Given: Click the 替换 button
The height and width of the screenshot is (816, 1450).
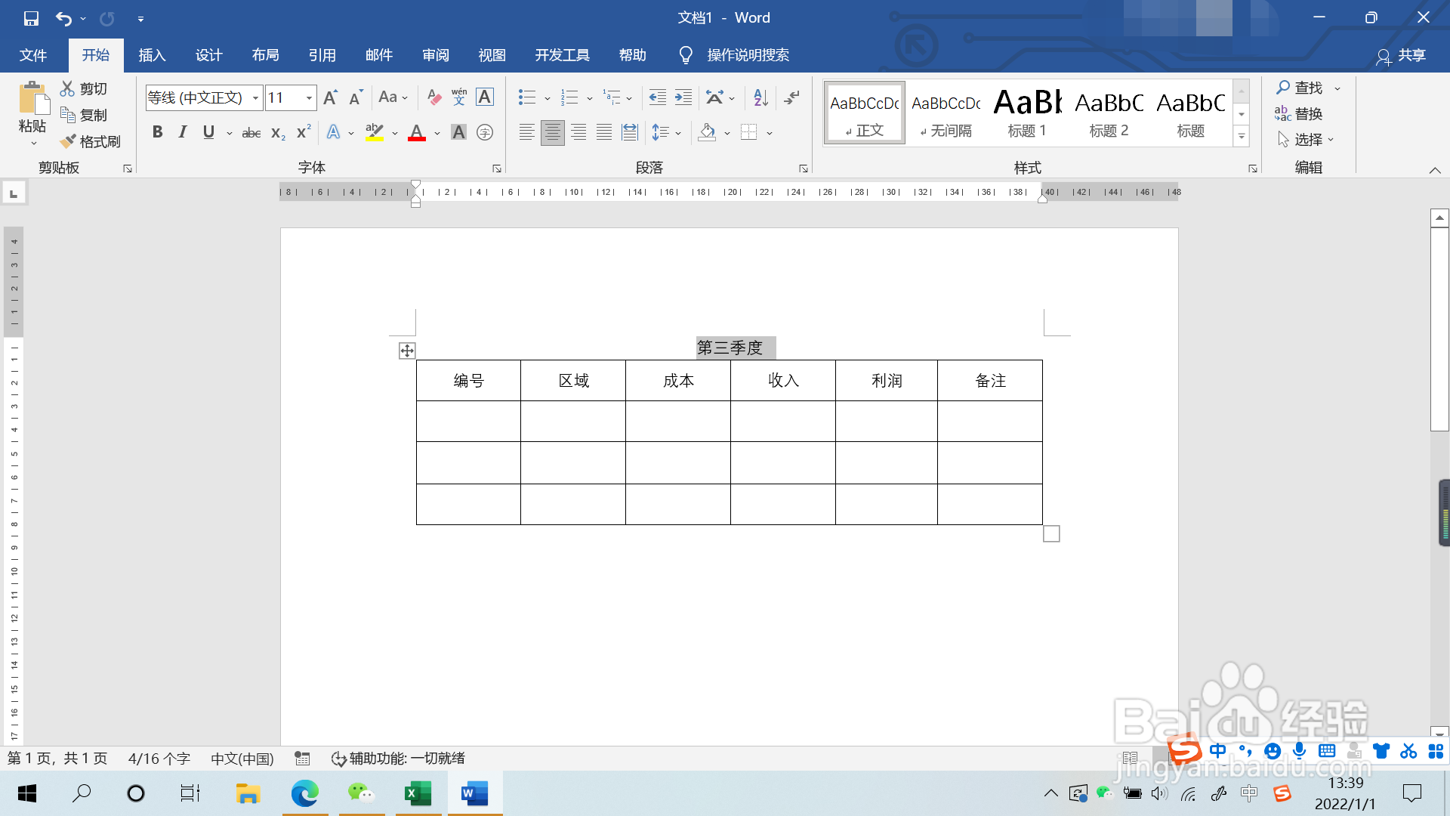Looking at the screenshot, I should pyautogui.click(x=1299, y=114).
